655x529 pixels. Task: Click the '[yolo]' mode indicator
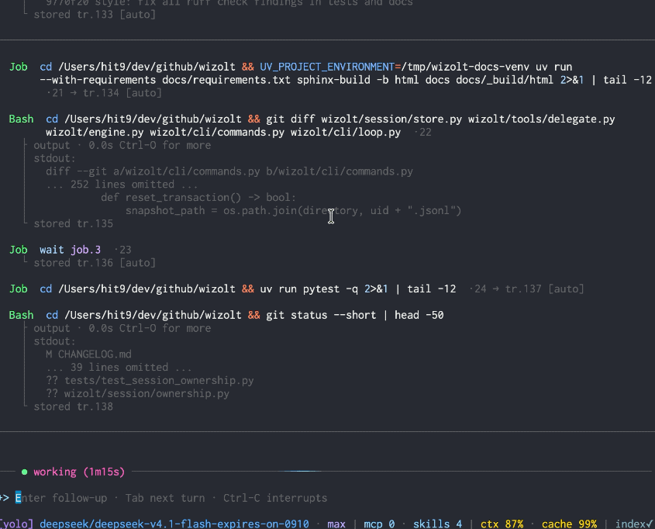(x=16, y=524)
